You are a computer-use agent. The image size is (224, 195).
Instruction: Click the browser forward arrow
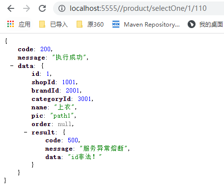pyautogui.click(x=27, y=8)
